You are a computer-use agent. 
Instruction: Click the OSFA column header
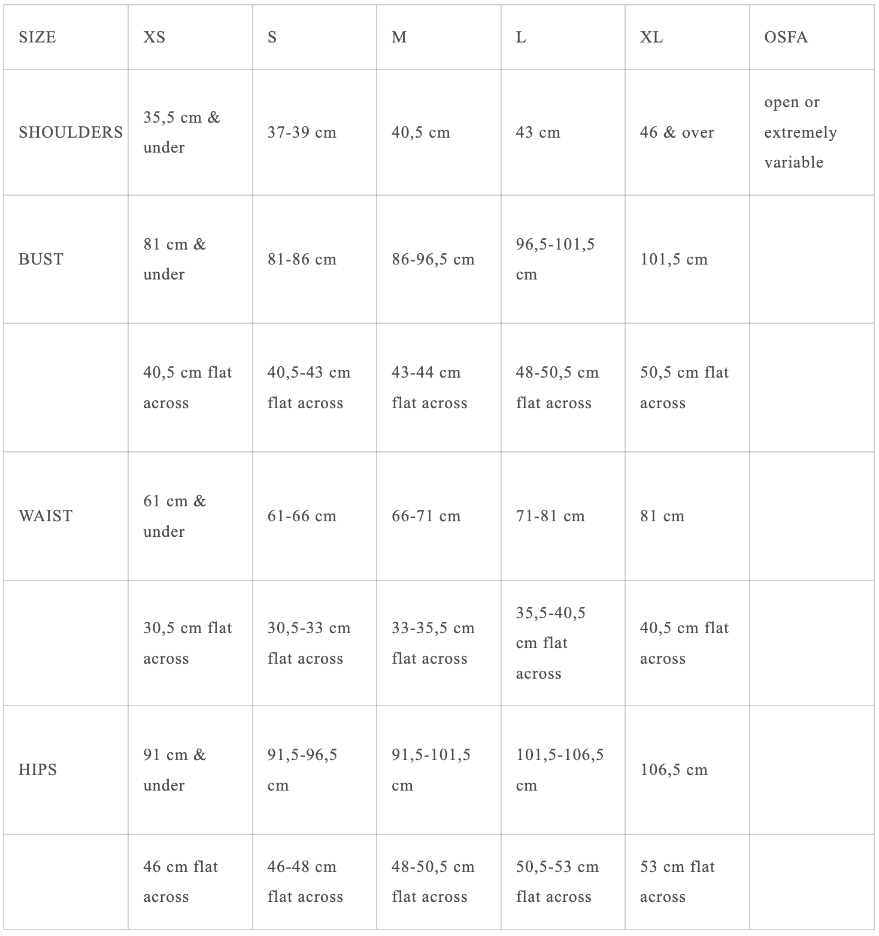(x=786, y=37)
